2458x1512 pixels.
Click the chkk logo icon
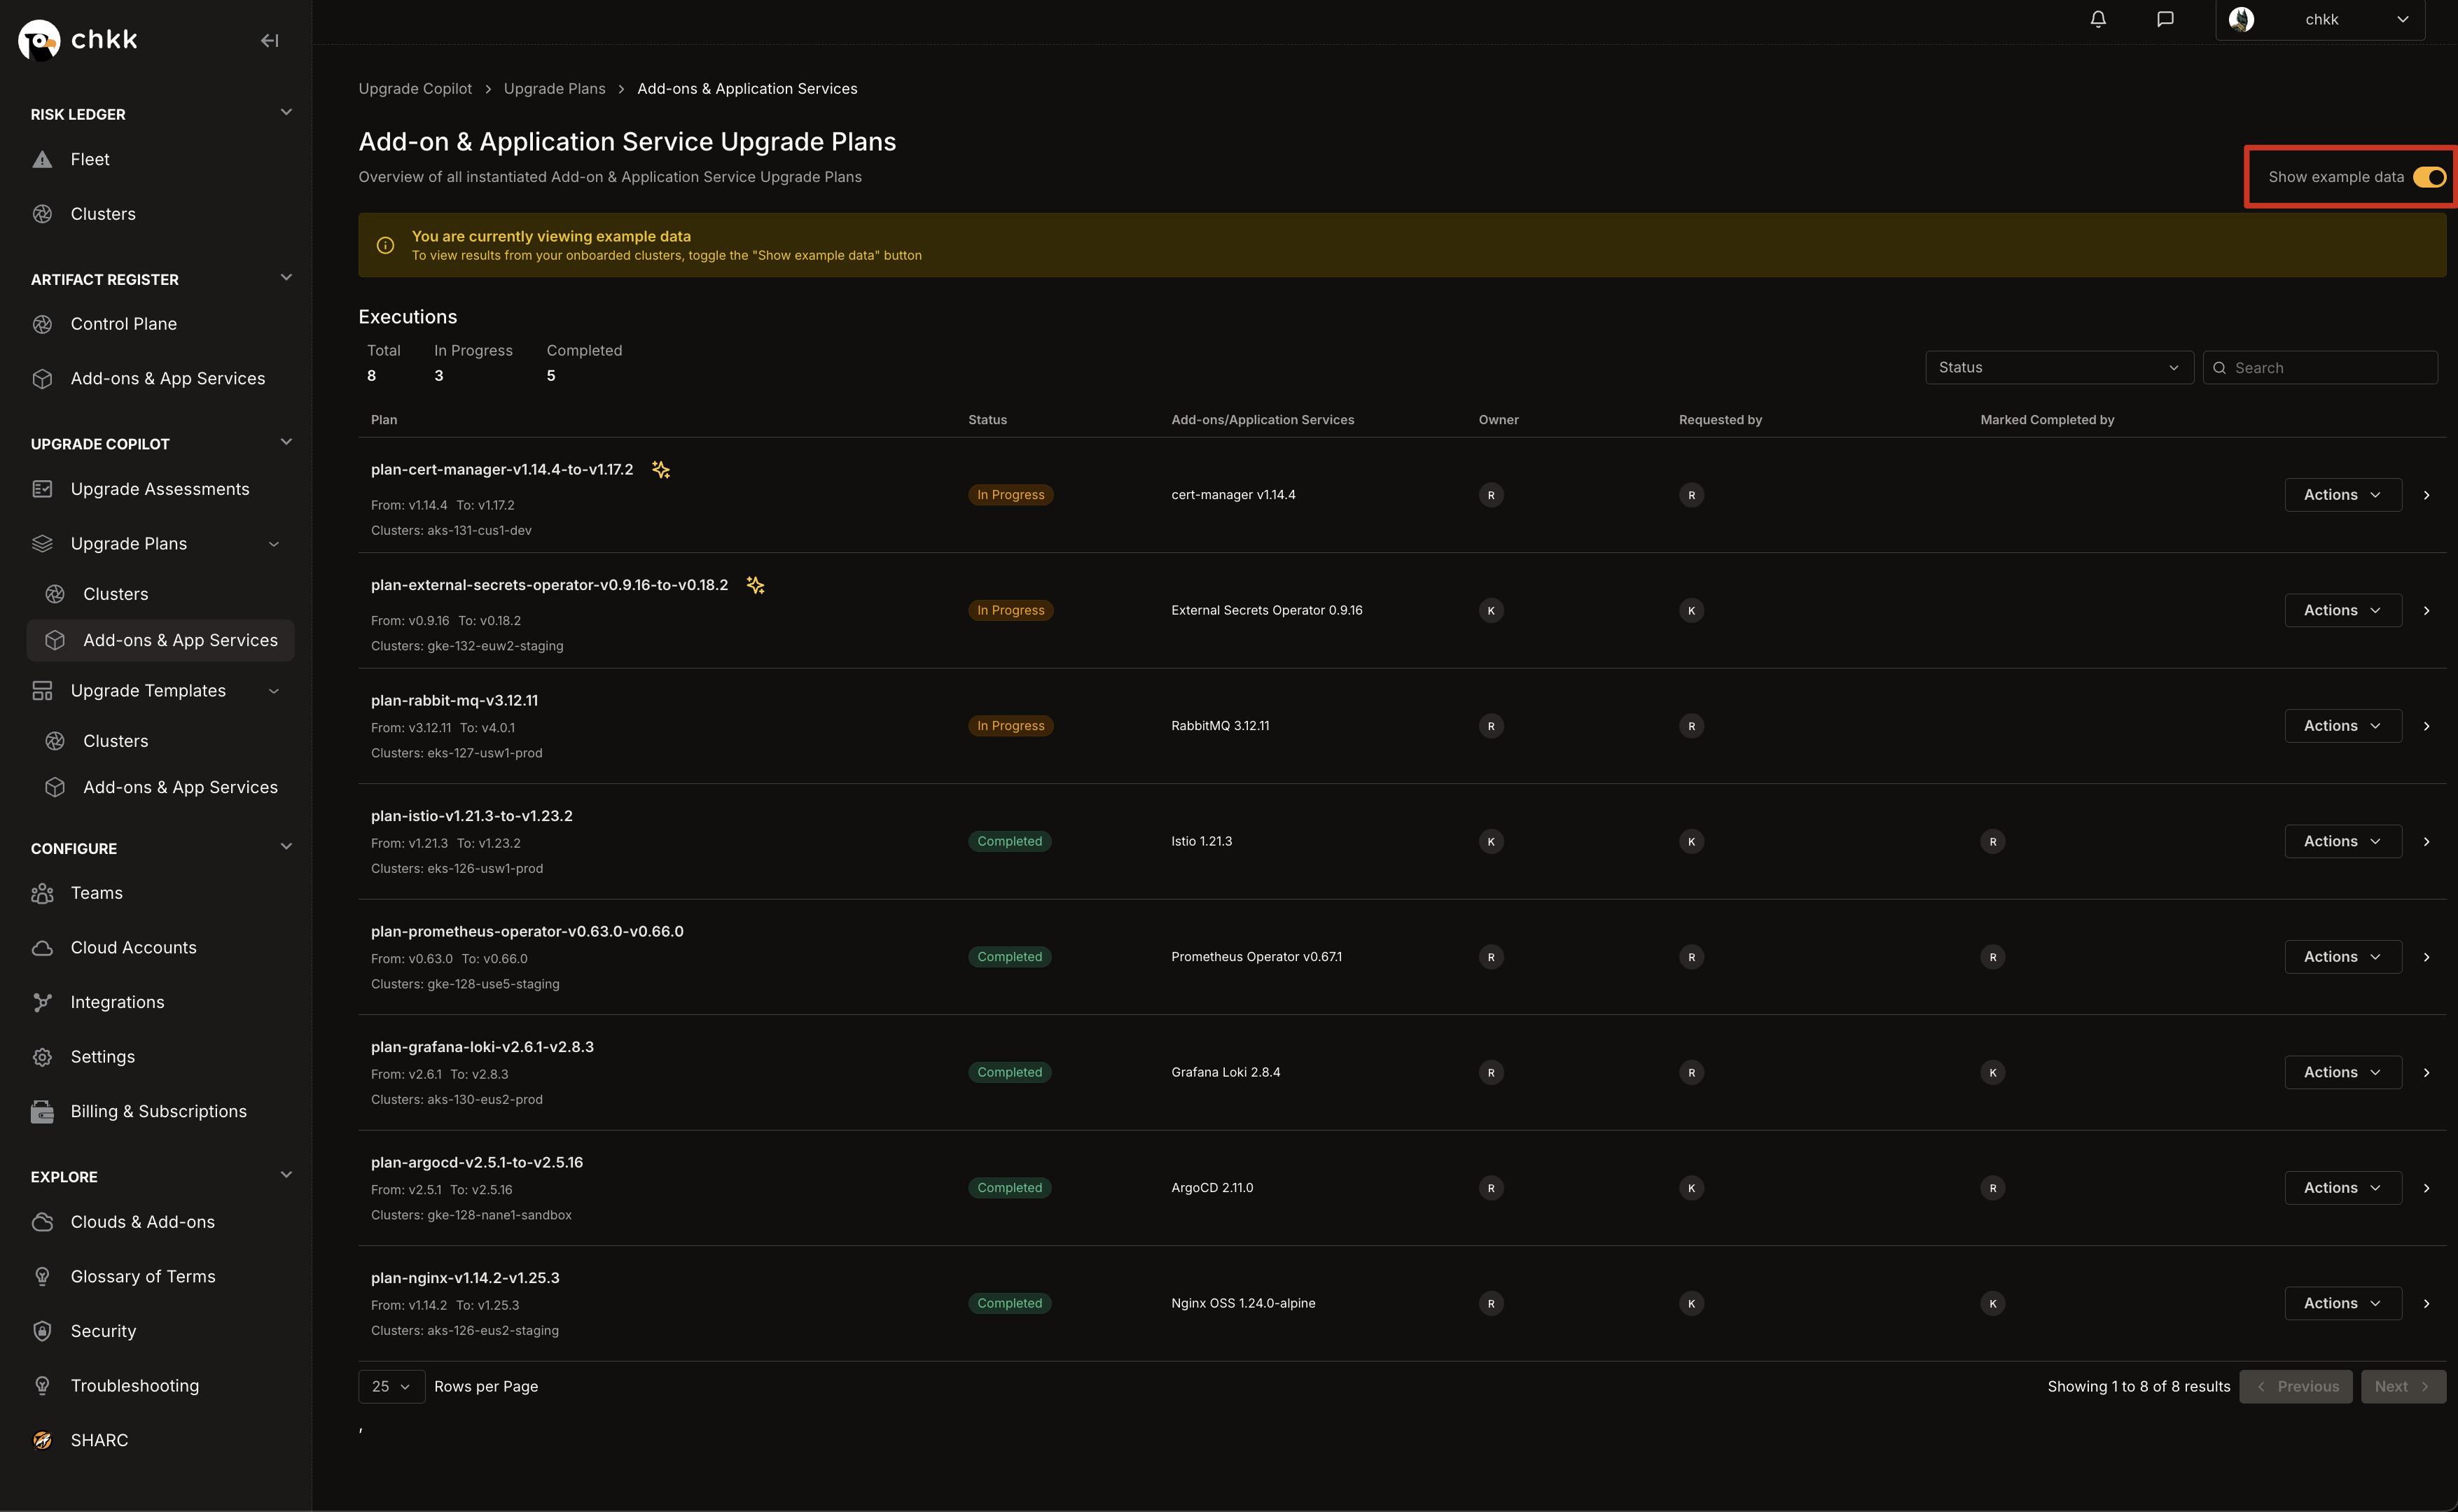click(x=39, y=40)
